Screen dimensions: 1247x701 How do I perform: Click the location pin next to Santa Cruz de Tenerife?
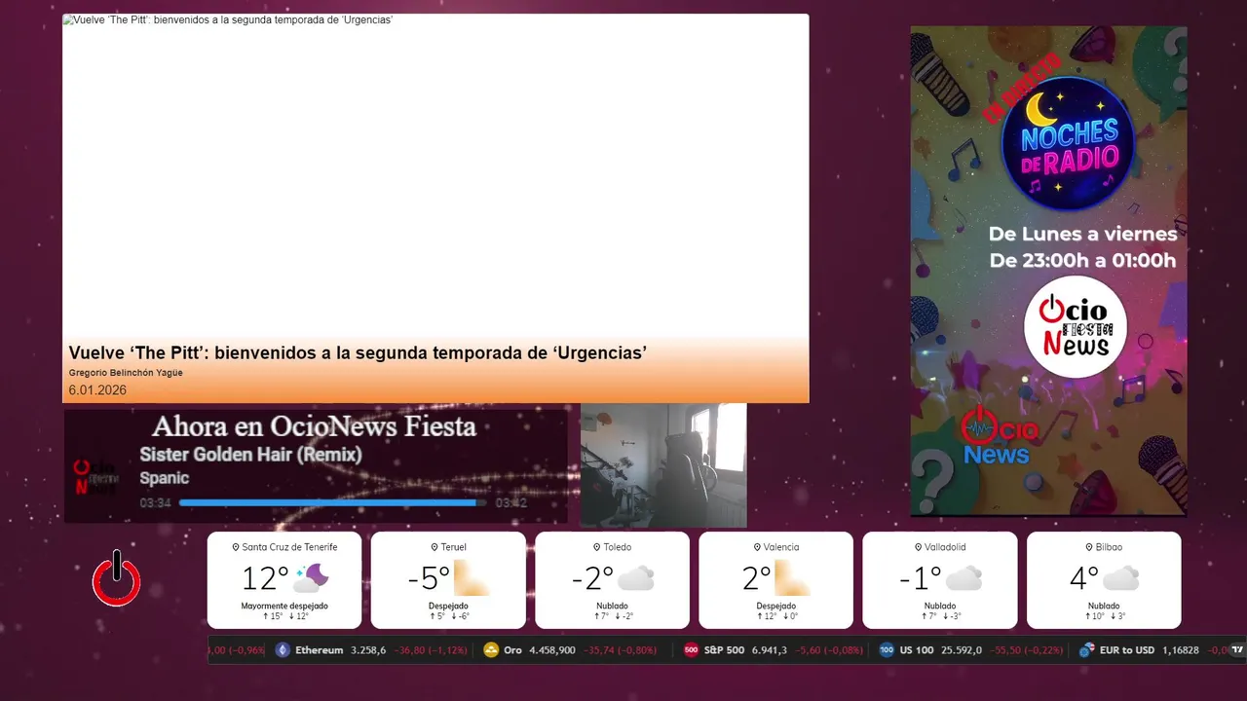(236, 547)
